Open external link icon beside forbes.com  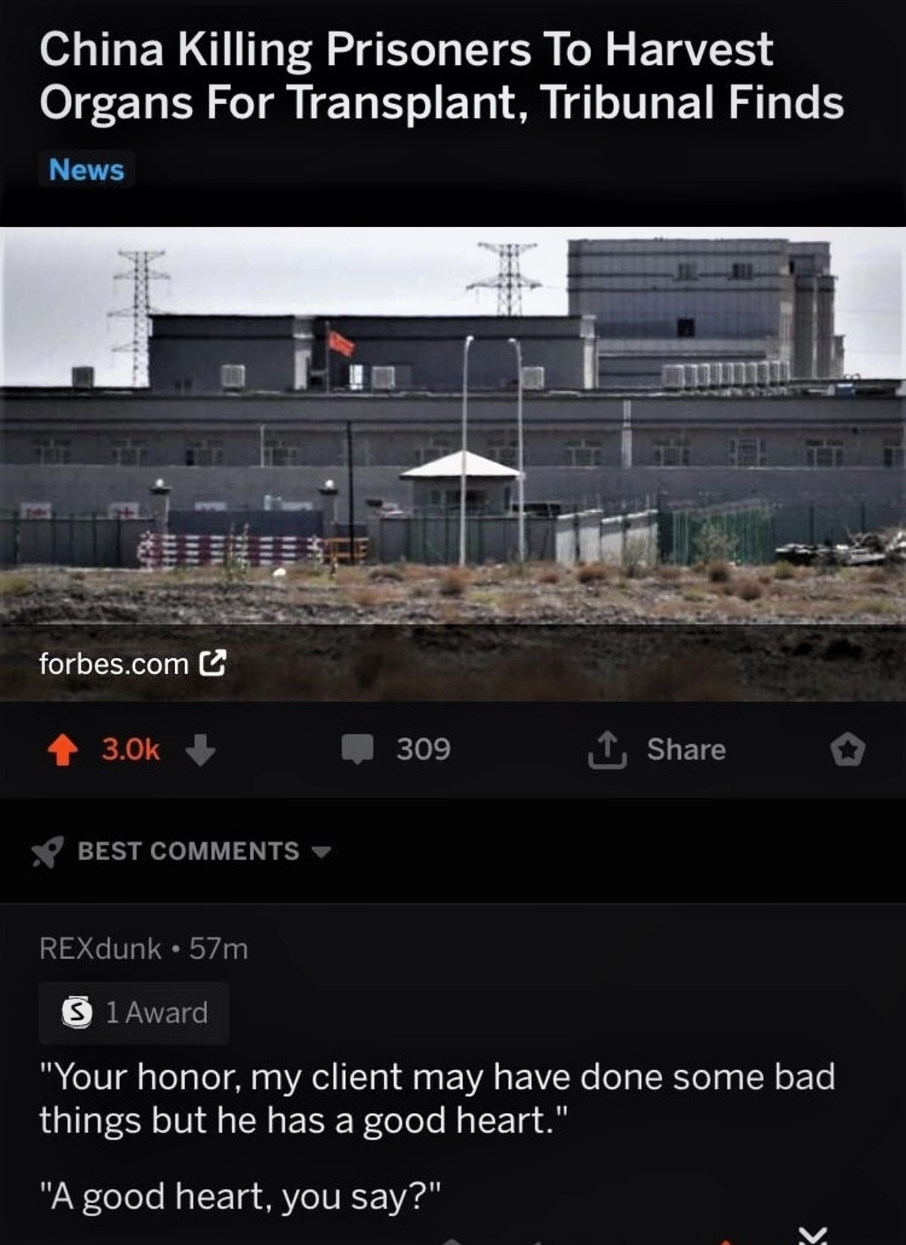click(212, 663)
